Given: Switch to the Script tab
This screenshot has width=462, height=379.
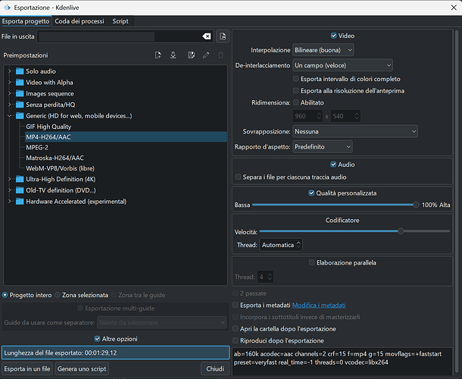Looking at the screenshot, I should 120,21.
